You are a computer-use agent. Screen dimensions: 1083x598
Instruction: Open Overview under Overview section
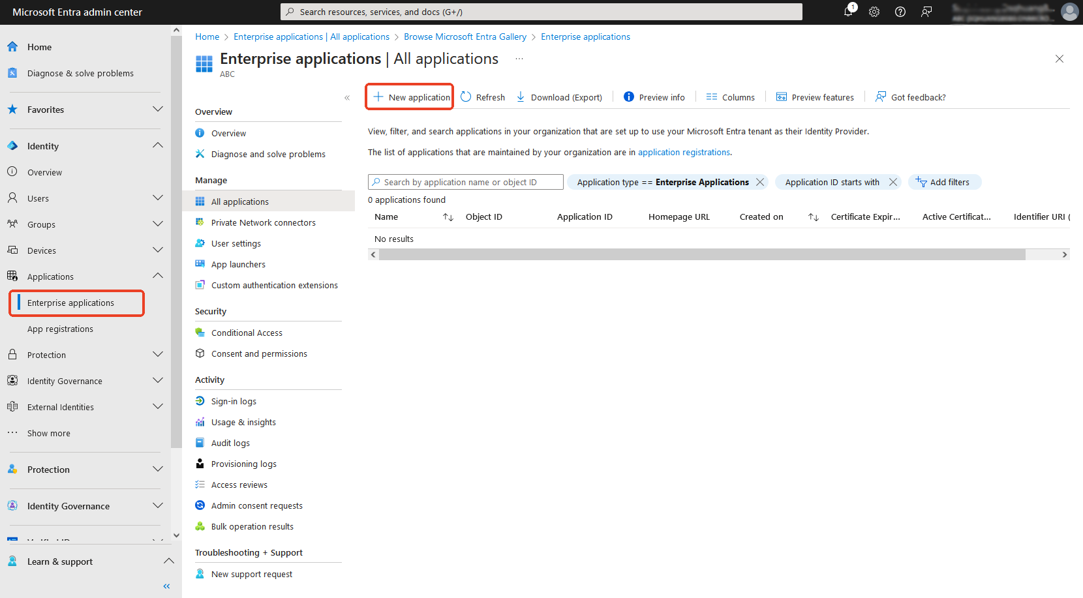click(228, 133)
